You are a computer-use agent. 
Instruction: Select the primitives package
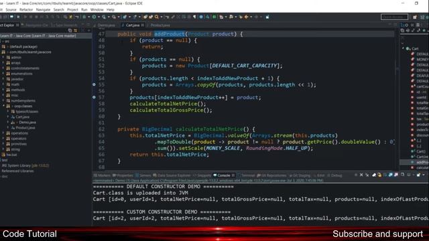[19, 144]
